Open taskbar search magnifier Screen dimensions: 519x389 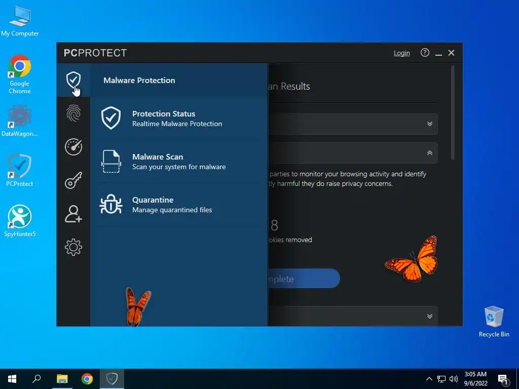[36, 379]
